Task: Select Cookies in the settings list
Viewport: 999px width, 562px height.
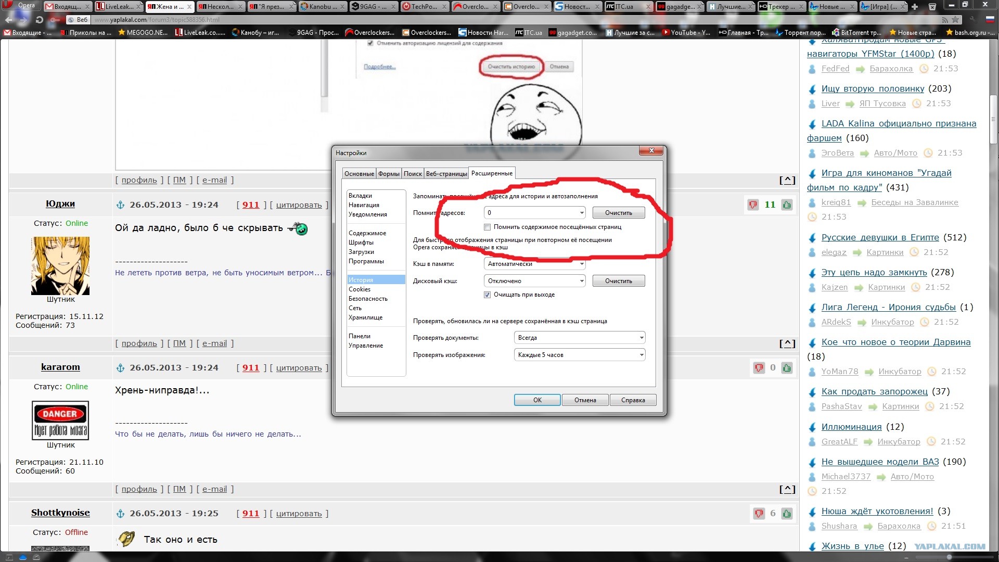Action: coord(360,289)
